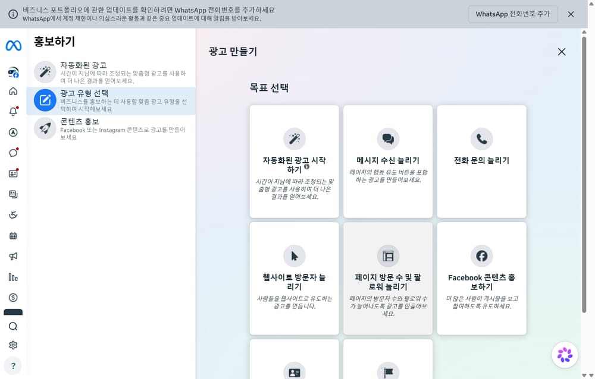Open the Meta AI assistant floating button
This screenshot has width=595, height=379.
pos(565,355)
